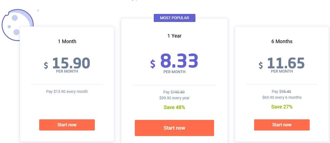This screenshot has height=143, width=330.
Task: Click the '$99.90 every year' text
Action: pos(175,98)
